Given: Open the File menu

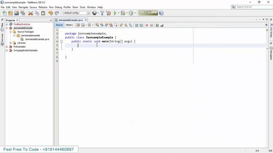Looking at the screenshot, I should click(x=3, y=7).
